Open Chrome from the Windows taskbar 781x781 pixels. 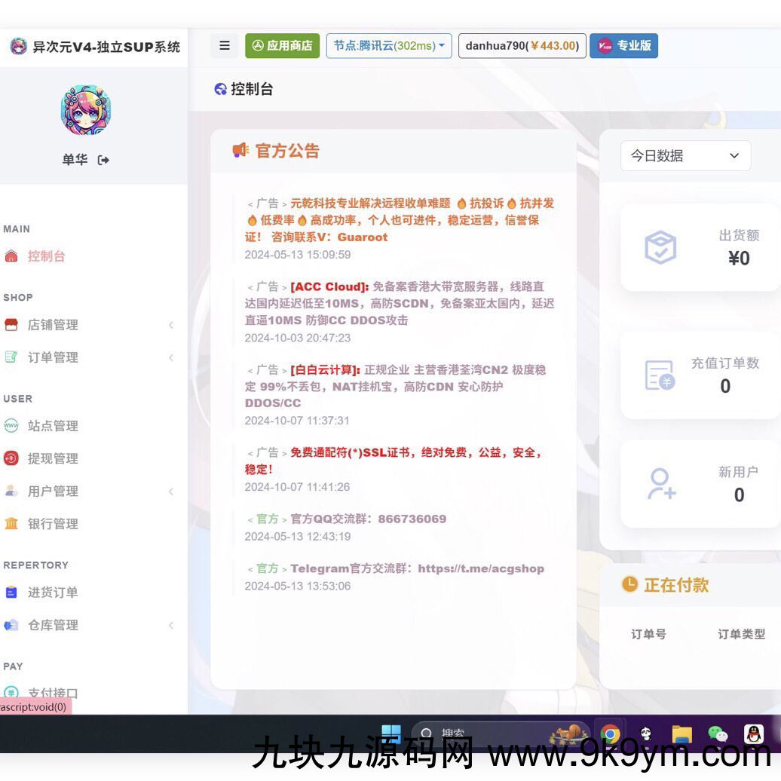[x=610, y=733]
